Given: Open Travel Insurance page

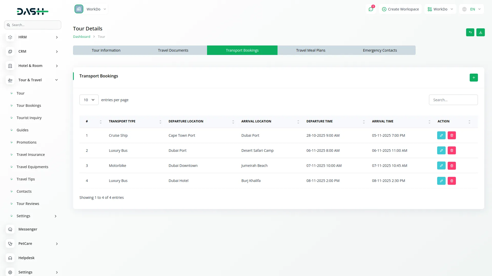Looking at the screenshot, I should coord(30,155).
